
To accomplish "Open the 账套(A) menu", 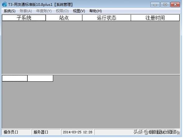I will [26, 11].
